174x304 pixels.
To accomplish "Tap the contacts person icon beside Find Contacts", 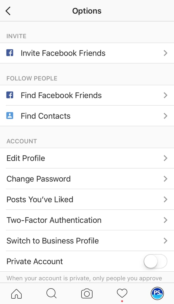I will pos(10,116).
